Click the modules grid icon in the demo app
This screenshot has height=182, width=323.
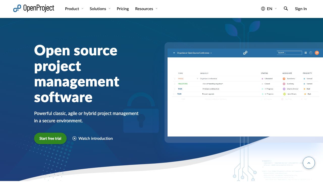[306, 53]
